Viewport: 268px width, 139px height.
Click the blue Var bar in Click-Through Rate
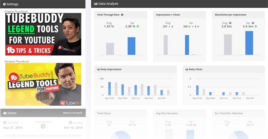coord(131,46)
